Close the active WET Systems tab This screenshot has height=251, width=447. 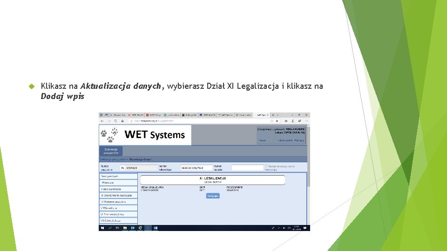pos(268,115)
